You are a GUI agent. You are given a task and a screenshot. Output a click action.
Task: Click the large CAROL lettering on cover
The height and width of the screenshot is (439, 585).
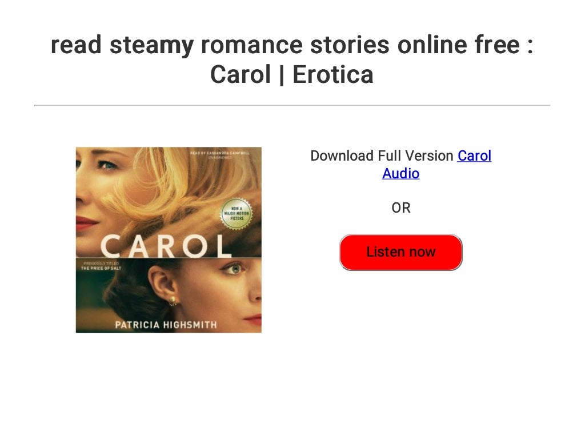pos(166,246)
